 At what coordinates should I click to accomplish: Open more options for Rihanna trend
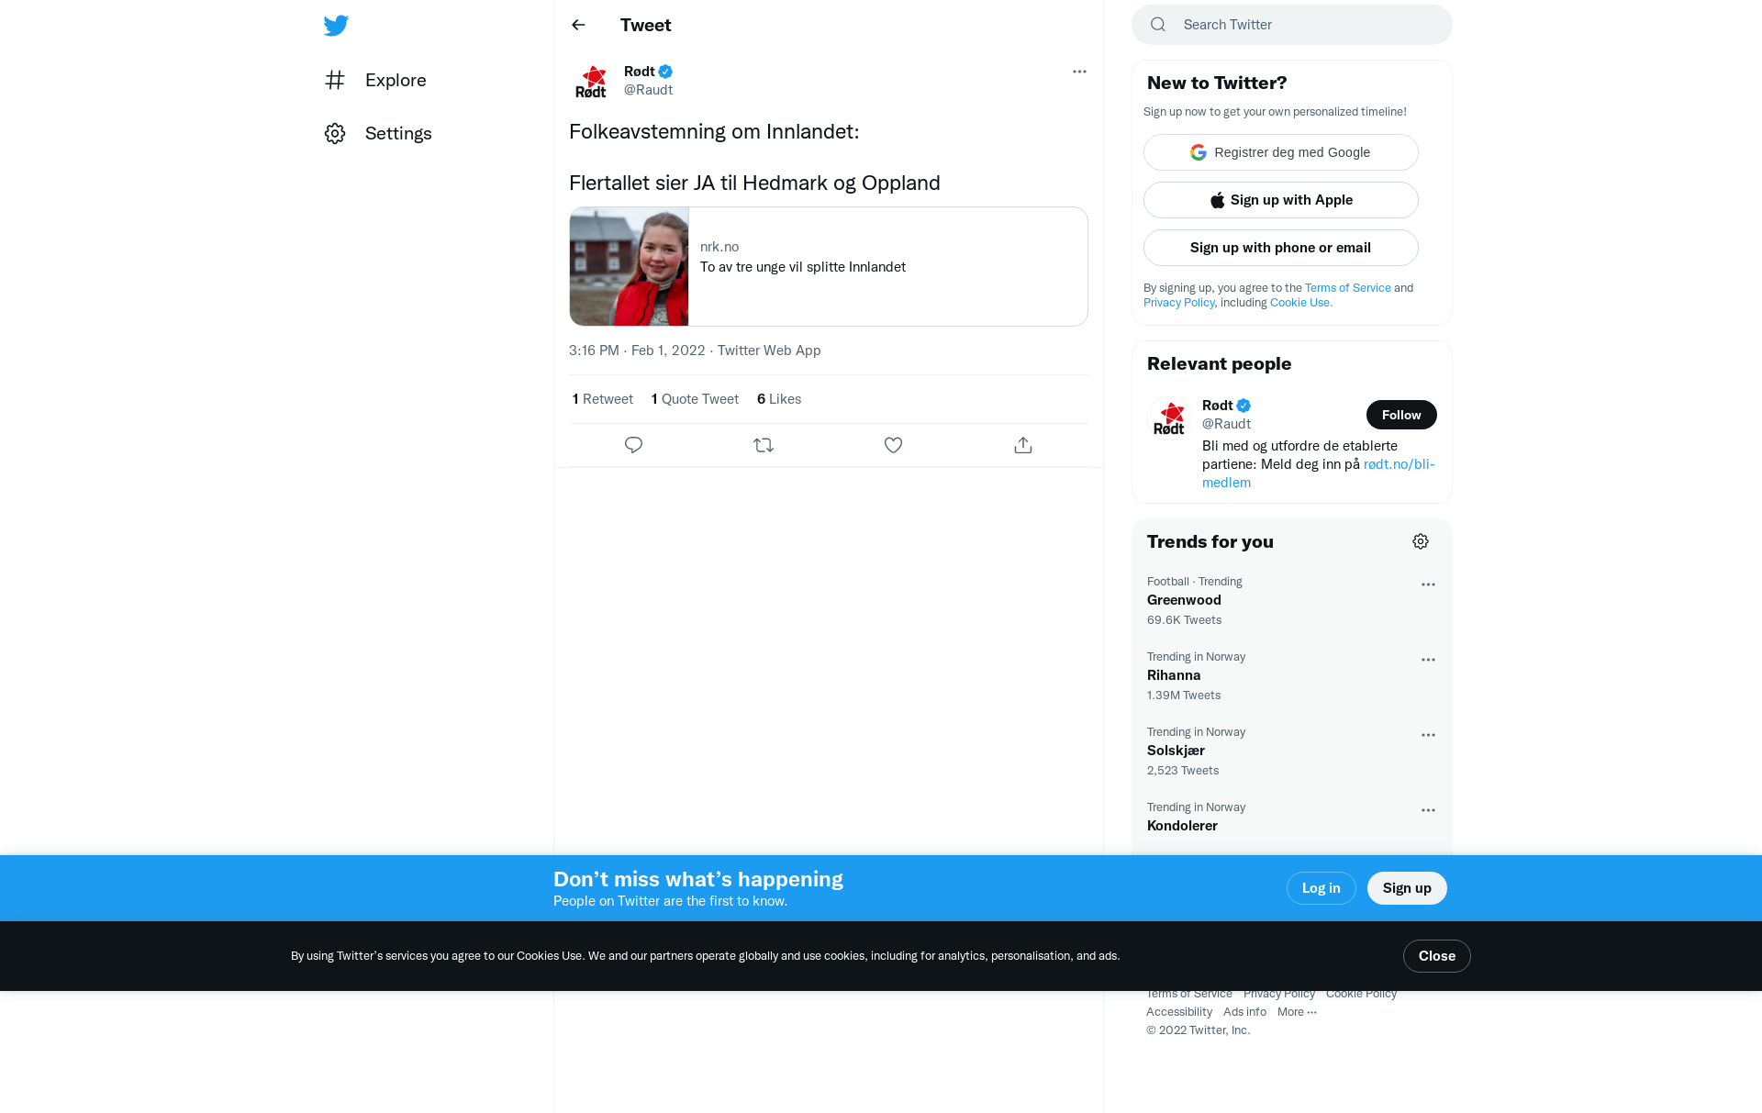[1428, 660]
